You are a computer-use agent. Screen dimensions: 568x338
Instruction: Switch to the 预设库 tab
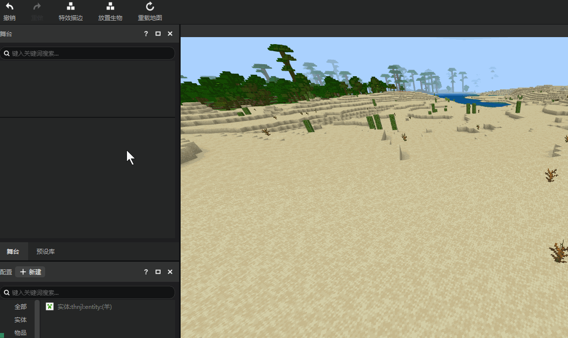46,252
